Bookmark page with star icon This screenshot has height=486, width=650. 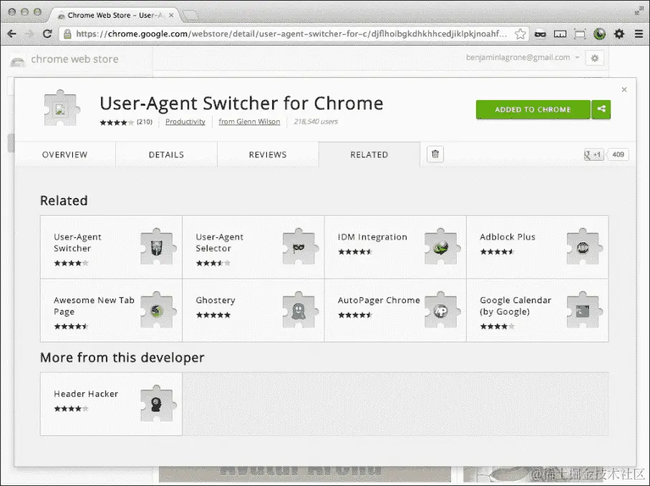point(520,34)
